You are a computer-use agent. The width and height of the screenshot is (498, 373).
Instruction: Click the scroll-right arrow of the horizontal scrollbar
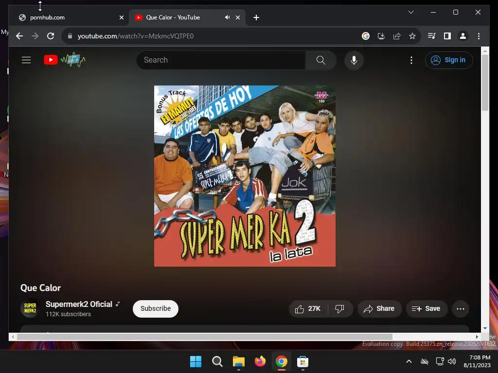pos(477,337)
